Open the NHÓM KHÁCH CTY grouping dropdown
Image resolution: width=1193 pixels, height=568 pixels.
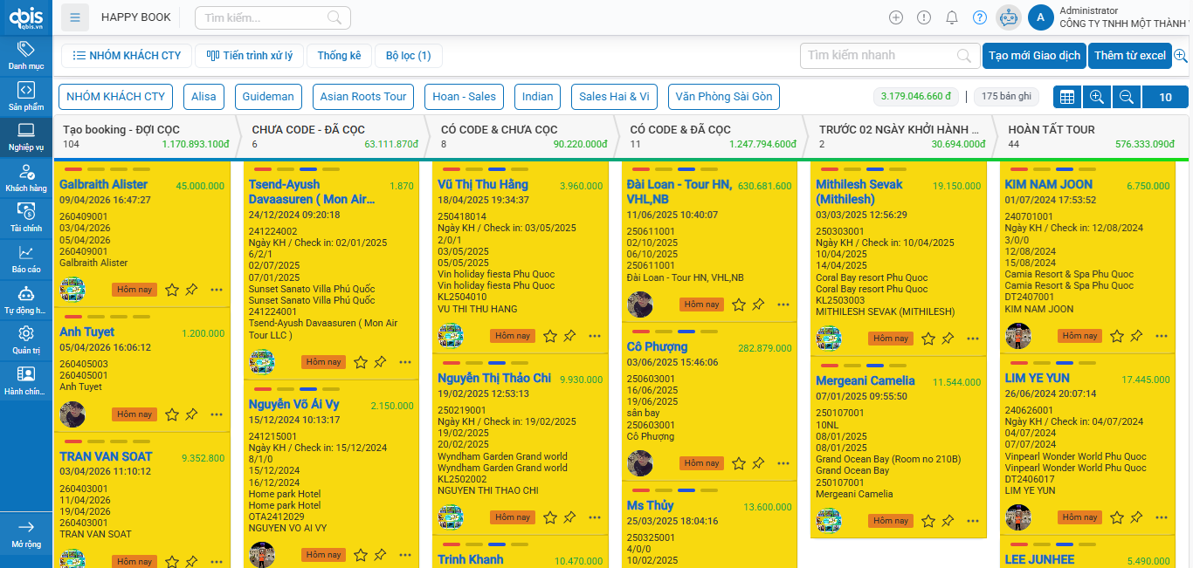click(127, 56)
